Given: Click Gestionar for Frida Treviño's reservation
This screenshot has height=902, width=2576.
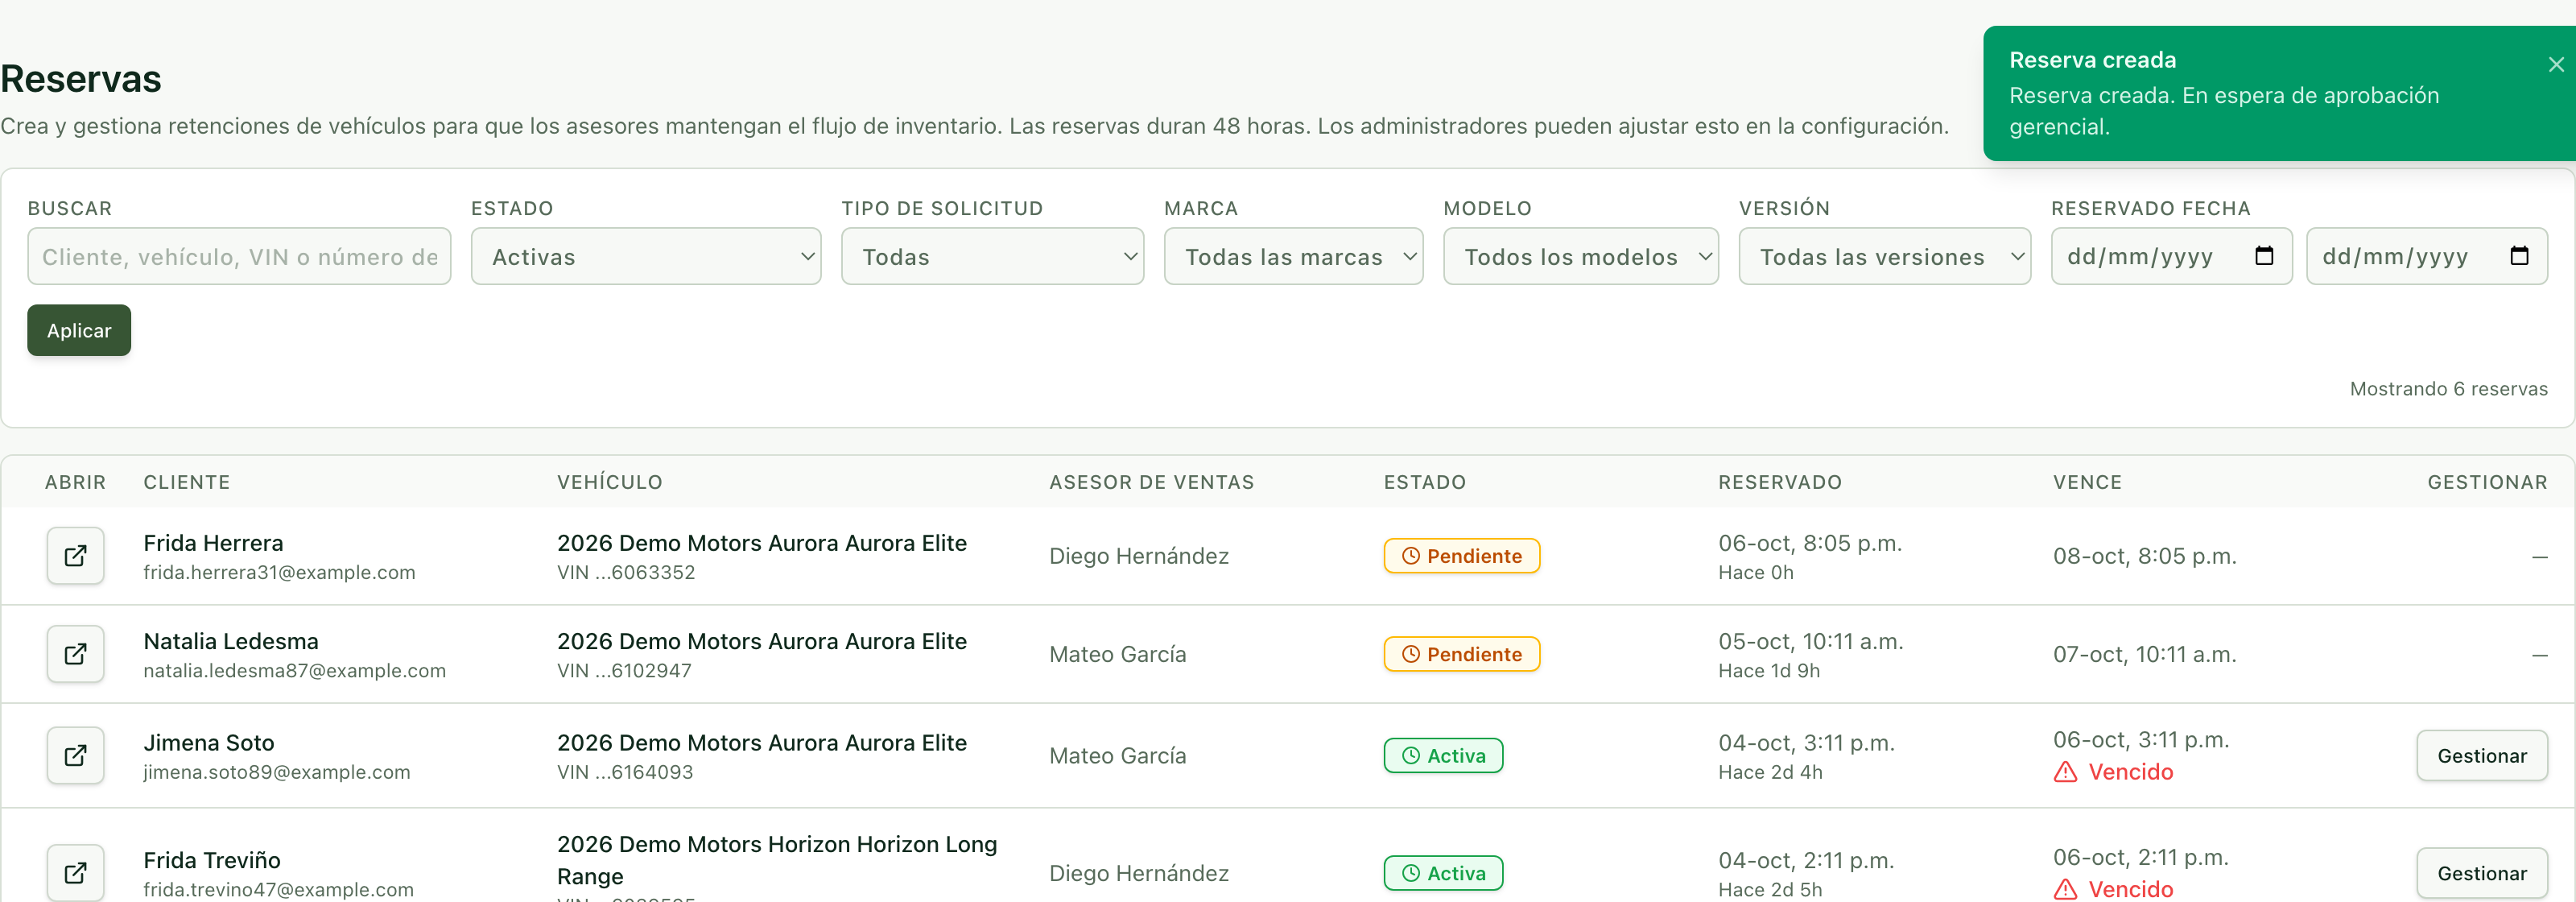Looking at the screenshot, I should tap(2481, 873).
